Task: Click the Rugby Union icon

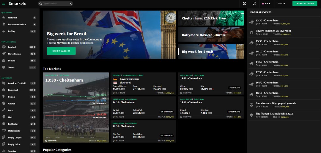Action: point(4,144)
